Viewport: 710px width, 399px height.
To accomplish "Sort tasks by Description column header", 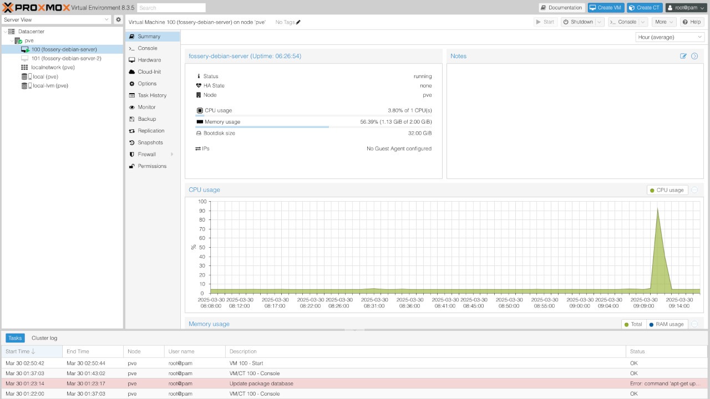I will tap(425, 351).
